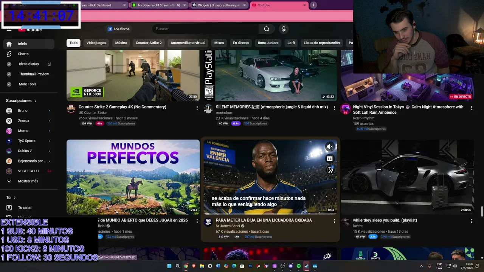This screenshot has height=272, width=484.
Task: Select the Todo filter chip
Action: tap(73, 43)
